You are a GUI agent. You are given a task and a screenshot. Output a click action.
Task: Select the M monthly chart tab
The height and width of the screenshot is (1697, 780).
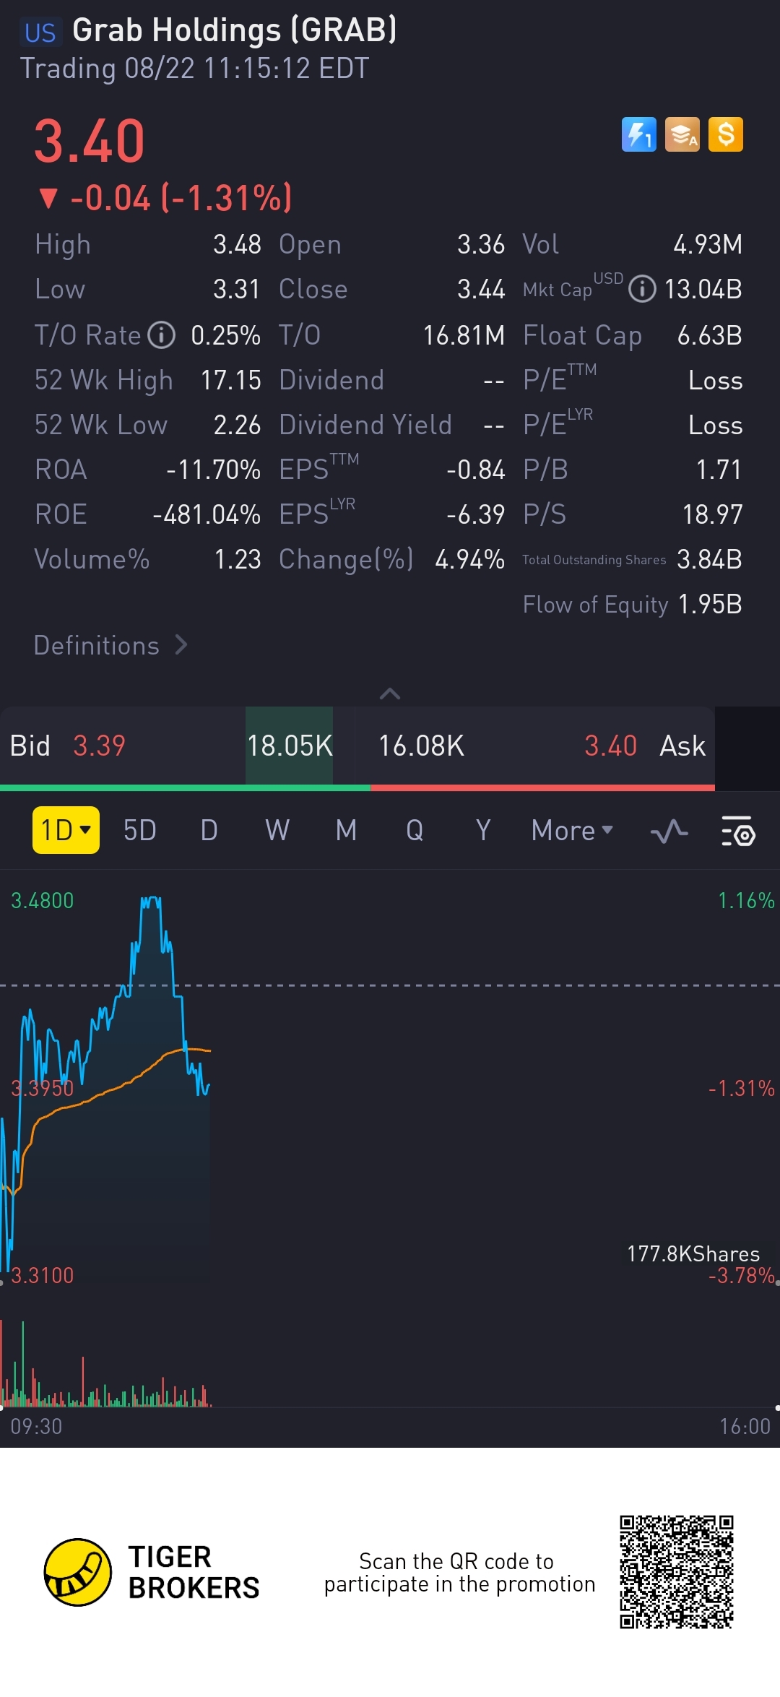346,831
